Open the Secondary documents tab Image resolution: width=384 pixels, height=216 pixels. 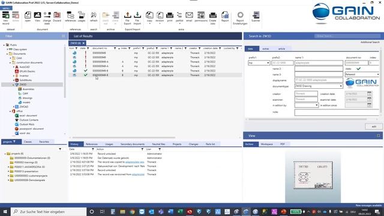pyautogui.click(x=133, y=144)
